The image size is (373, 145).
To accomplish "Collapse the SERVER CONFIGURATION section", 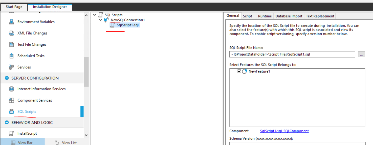I will point(7,78).
